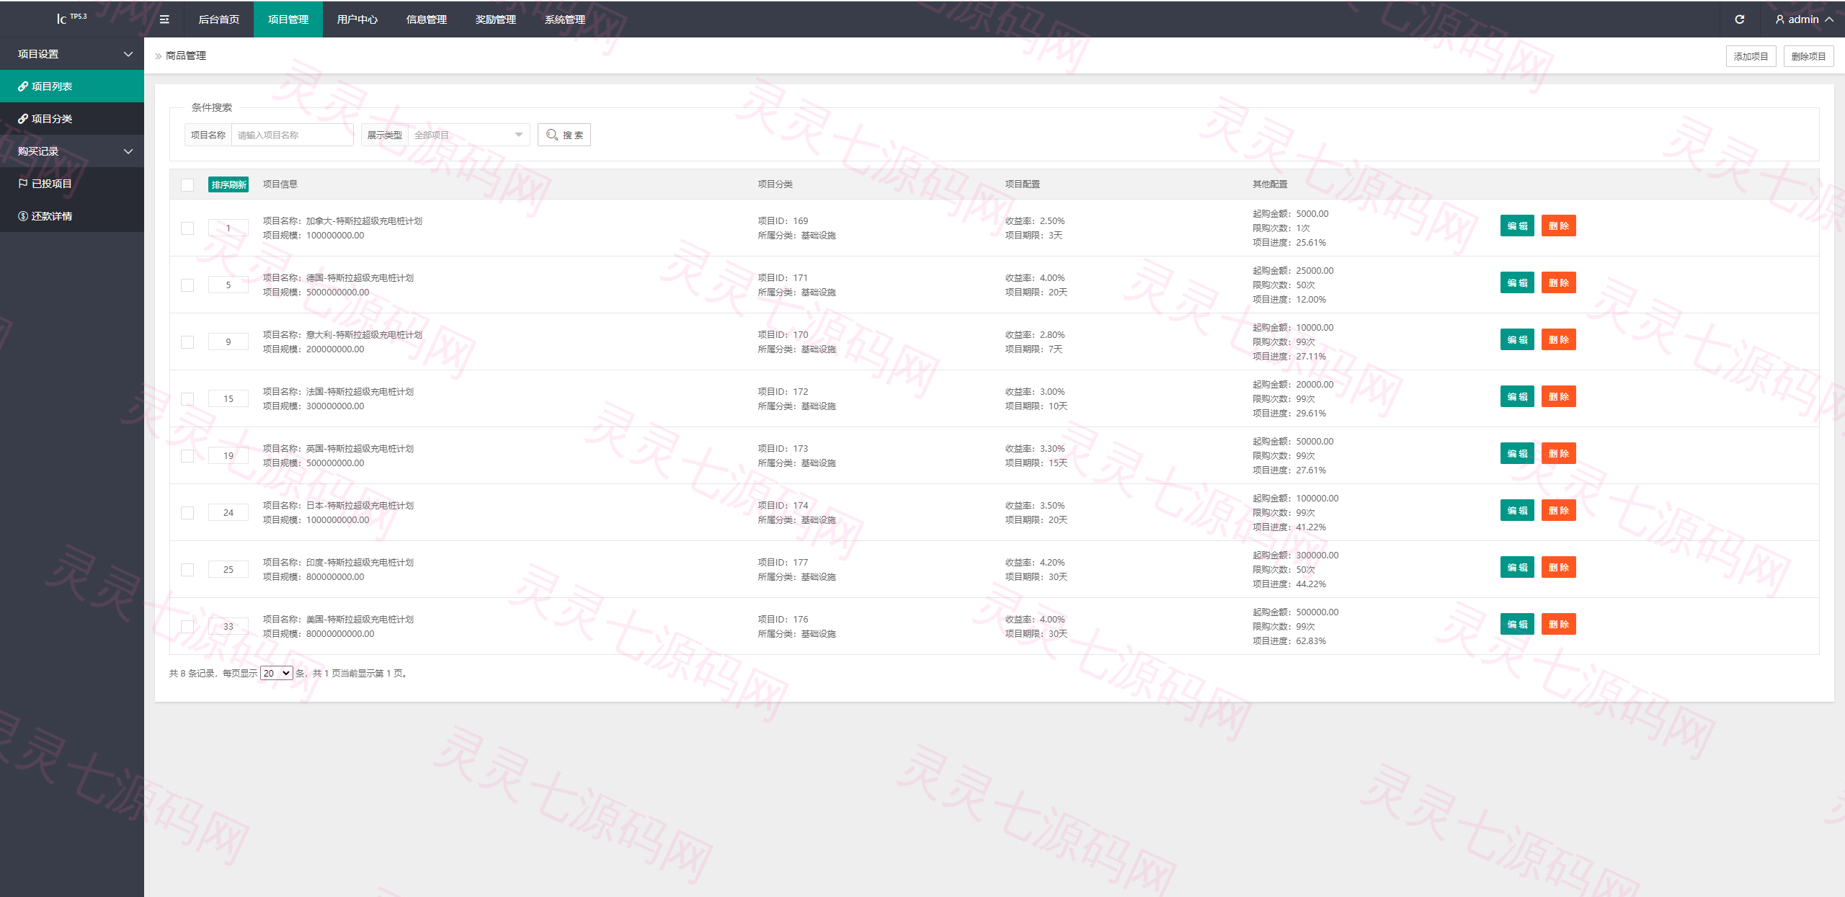Click the 商品管理 breadcrumb text
1845x897 pixels.
pyautogui.click(x=186, y=55)
